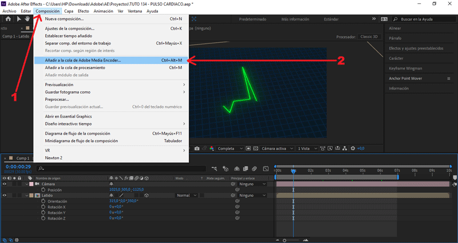Viewport: 458px width, 243px height.
Task: Choose Añadir a la cola de procesamiento
Action: click(x=111, y=67)
